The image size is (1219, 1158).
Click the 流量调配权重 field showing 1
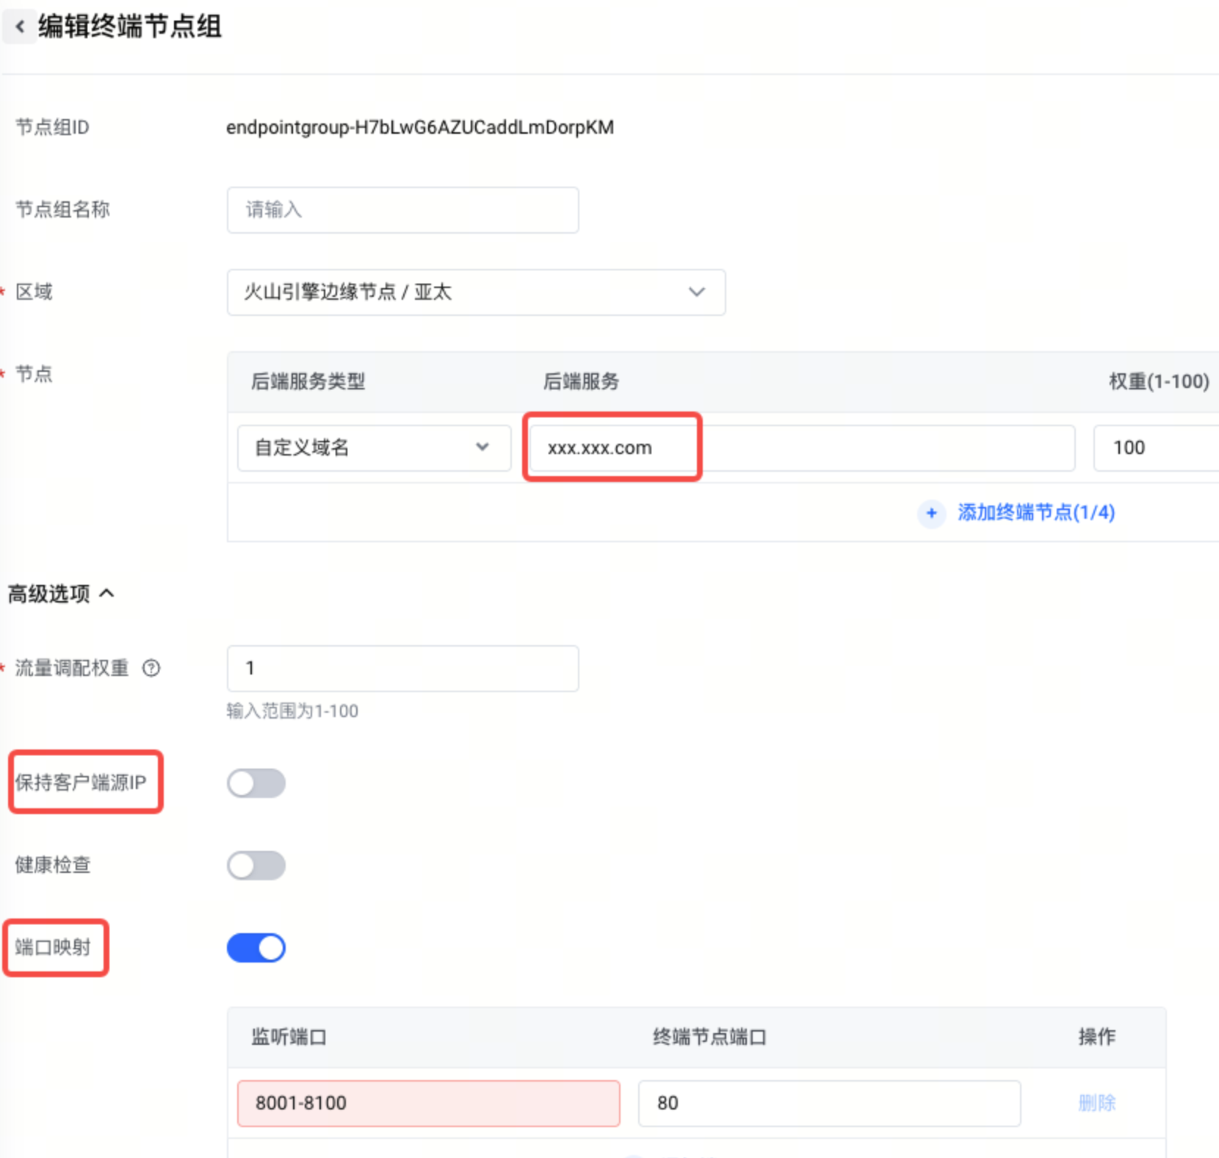click(x=402, y=669)
